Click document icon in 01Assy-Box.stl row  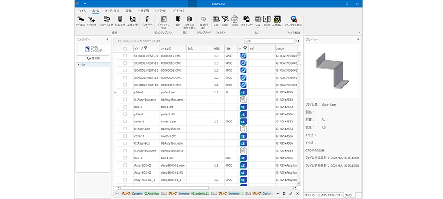[243, 129]
